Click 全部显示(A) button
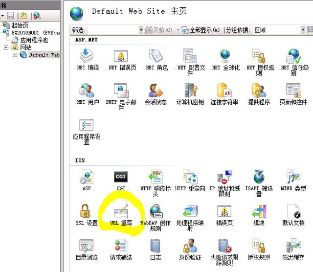Screen dimensions: 313x272 point(201,30)
